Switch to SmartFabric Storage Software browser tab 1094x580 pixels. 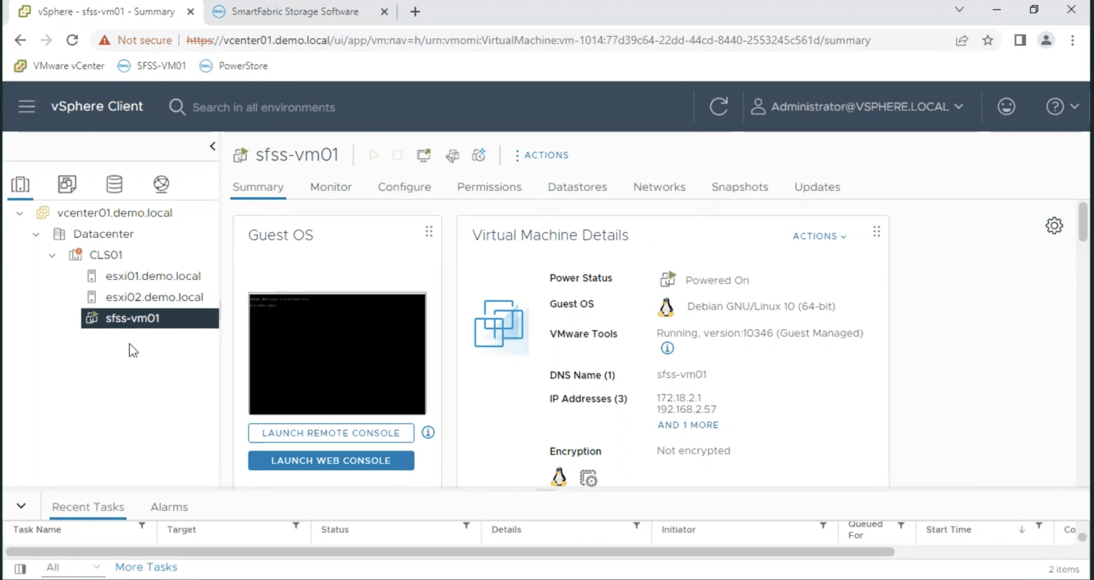295,11
